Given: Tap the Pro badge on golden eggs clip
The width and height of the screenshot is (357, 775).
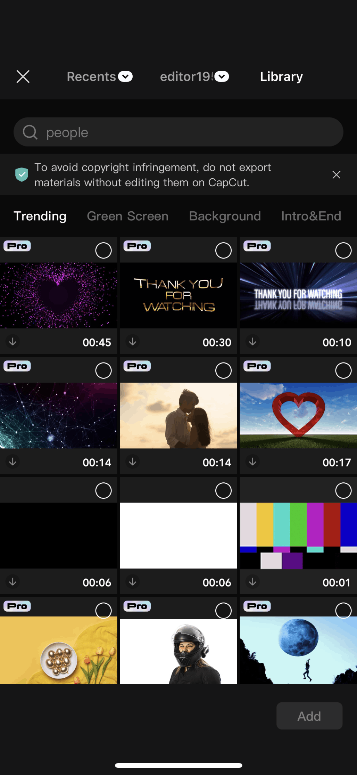Looking at the screenshot, I should coord(17,606).
